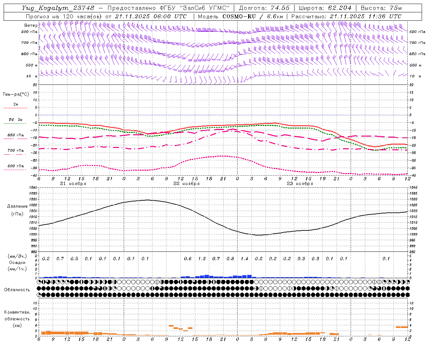Click the 'Конвективн.' convective cloud label

click(17, 312)
